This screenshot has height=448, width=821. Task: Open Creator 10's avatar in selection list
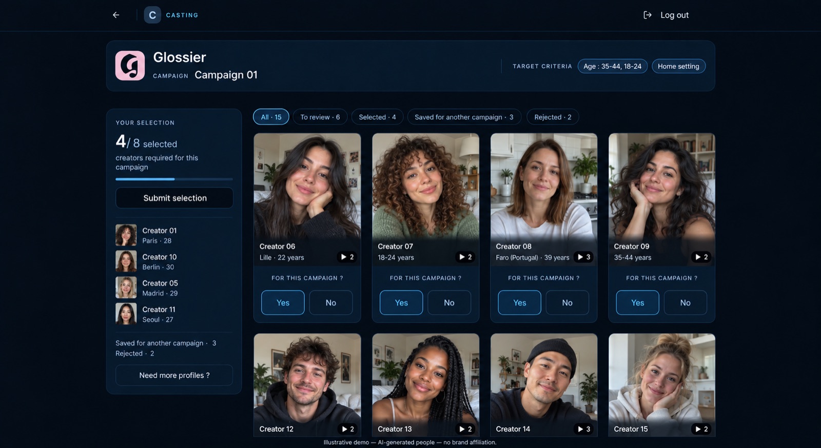click(126, 261)
